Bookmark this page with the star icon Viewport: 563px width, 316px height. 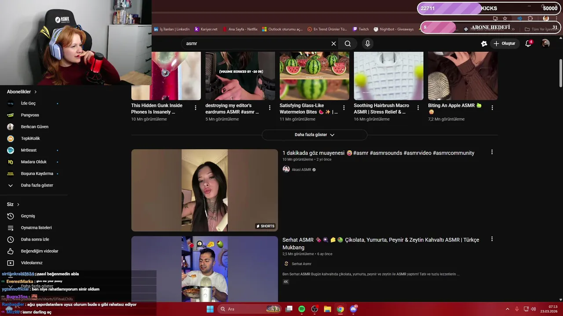pos(505,18)
